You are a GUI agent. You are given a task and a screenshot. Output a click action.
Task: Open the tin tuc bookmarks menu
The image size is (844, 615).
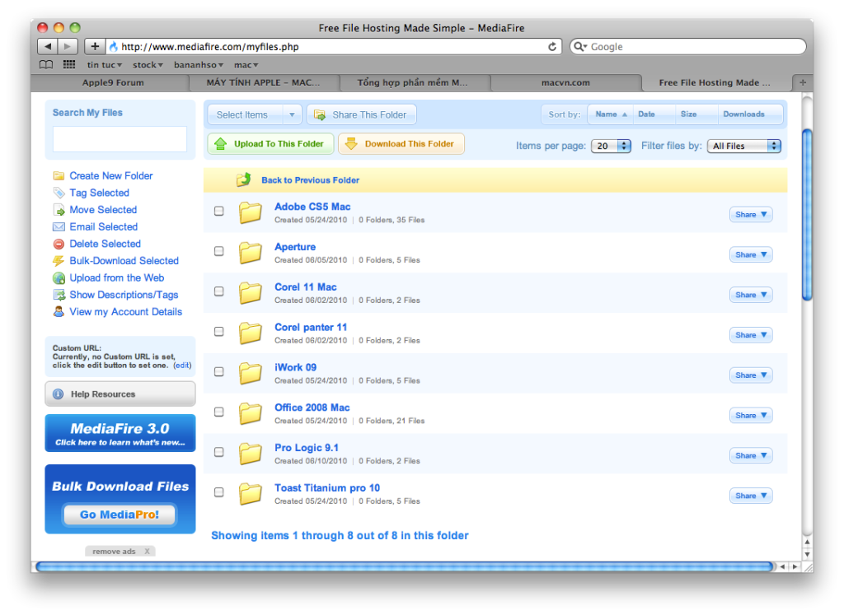[x=105, y=65]
